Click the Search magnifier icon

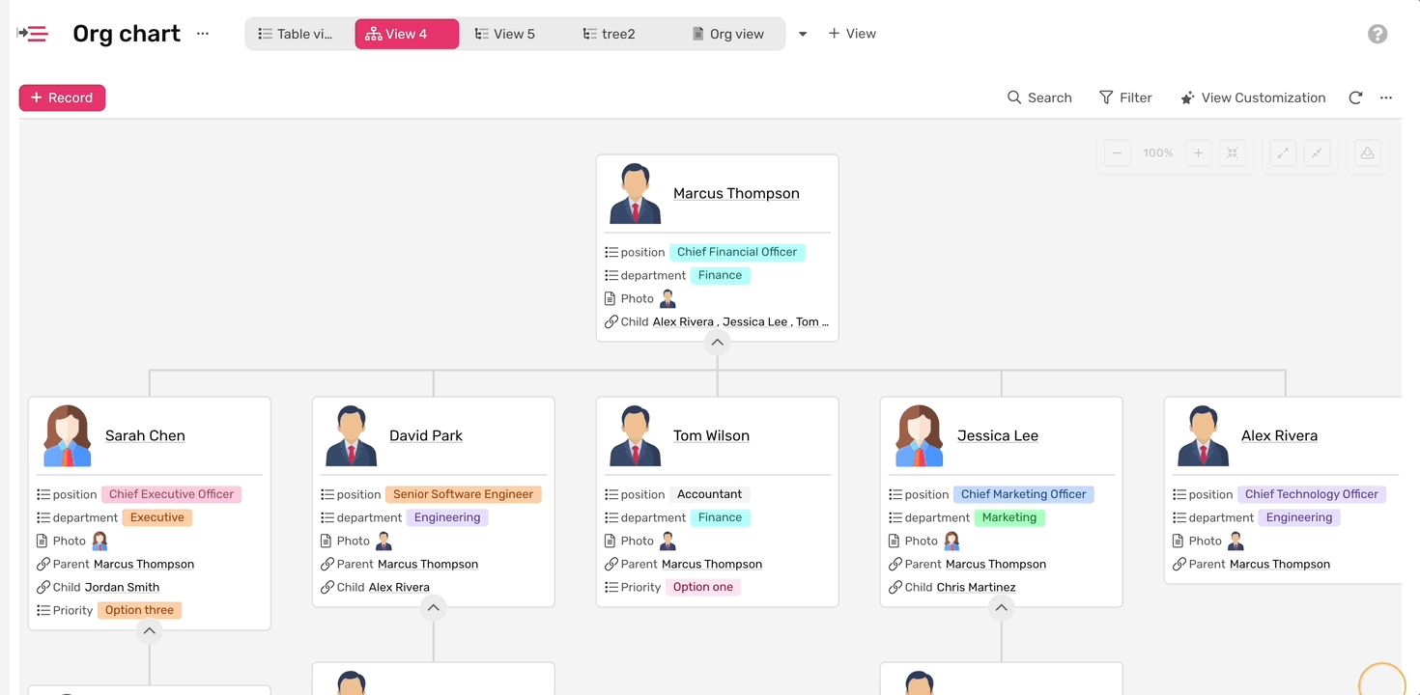pos(1014,97)
